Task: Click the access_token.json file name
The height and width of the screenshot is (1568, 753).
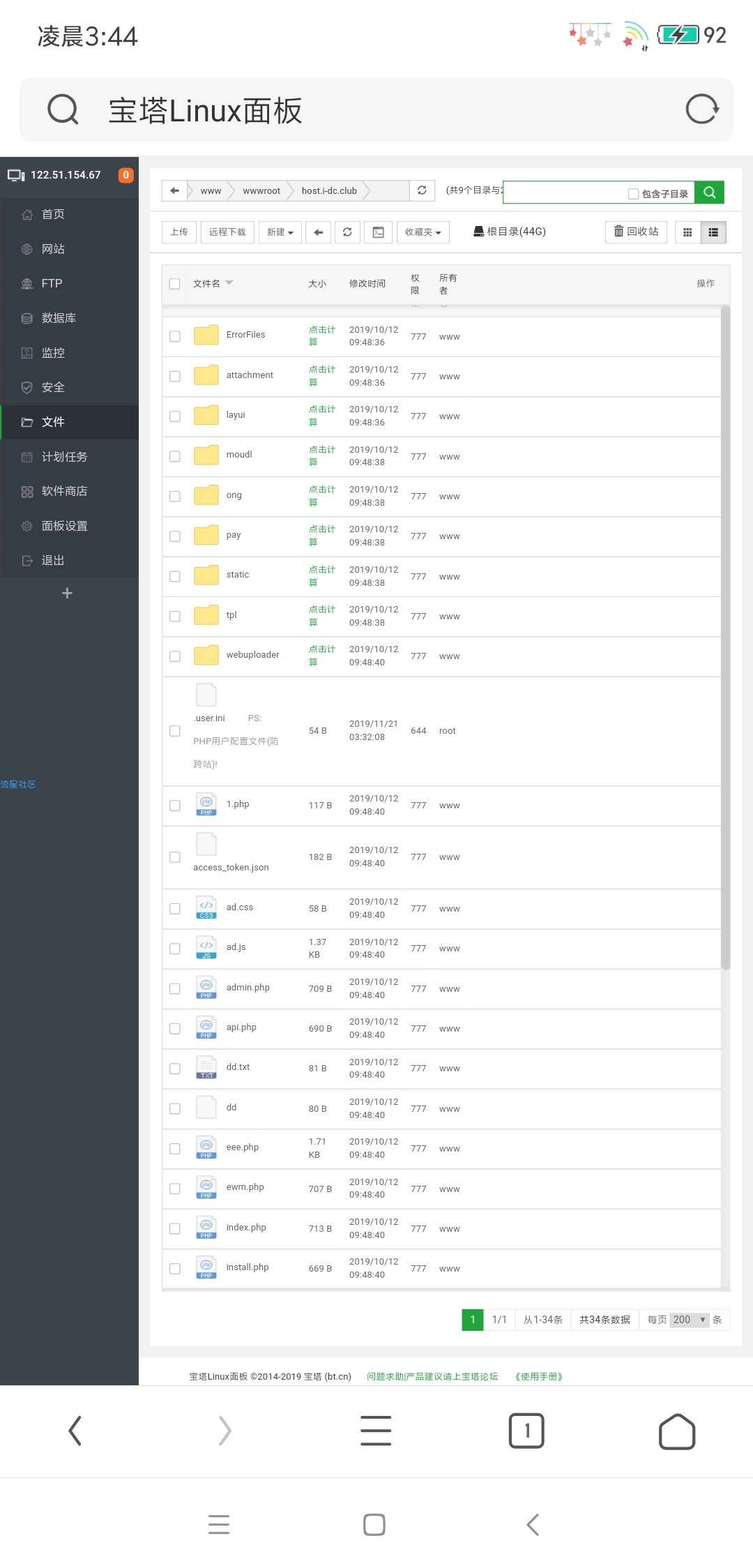Action: [231, 868]
